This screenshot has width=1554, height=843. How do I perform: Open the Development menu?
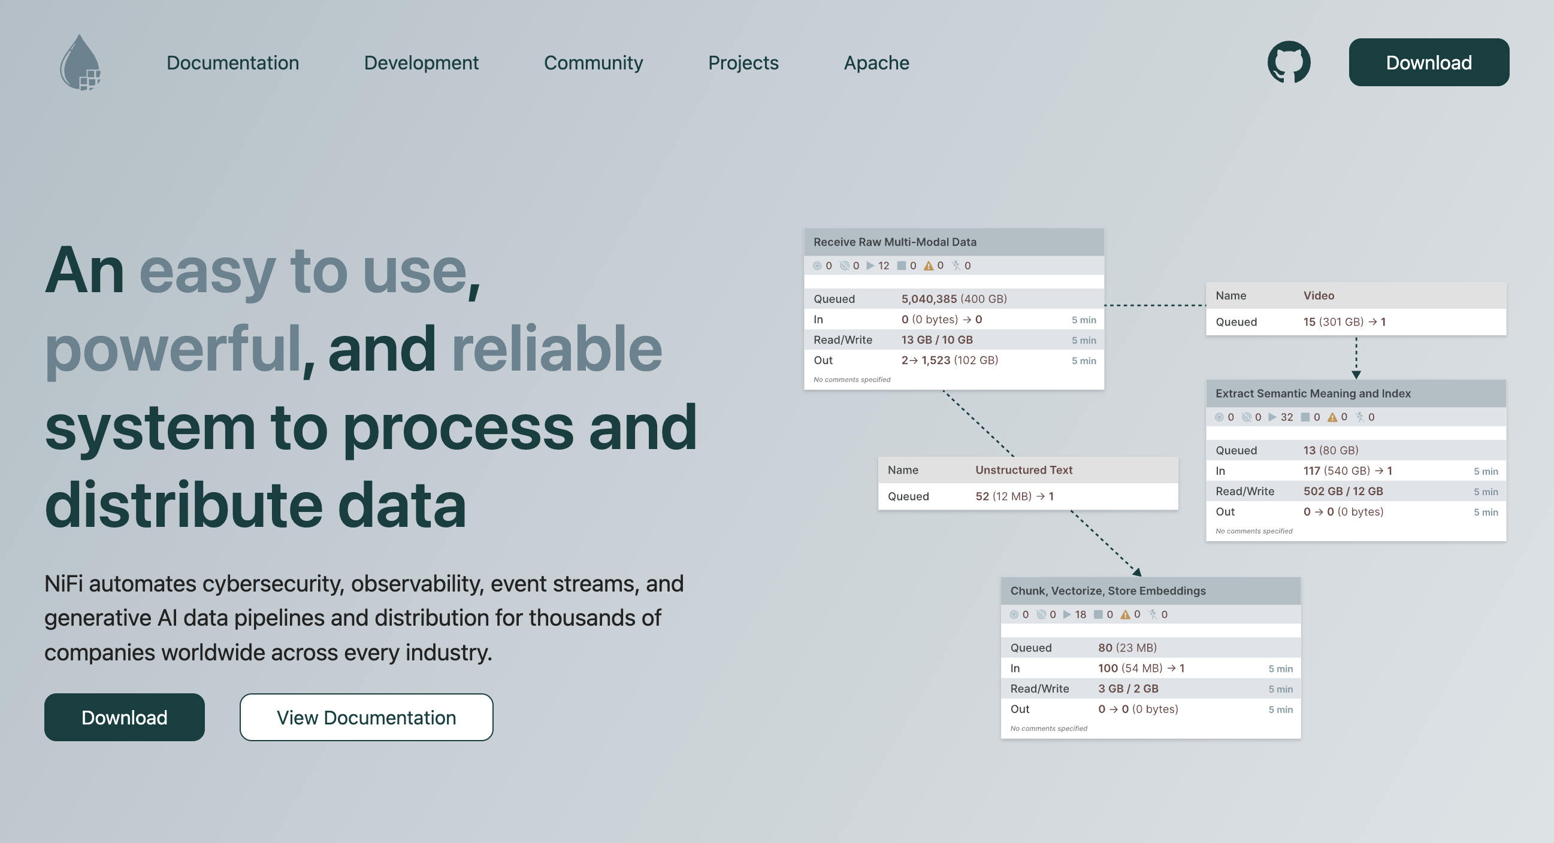(x=421, y=63)
